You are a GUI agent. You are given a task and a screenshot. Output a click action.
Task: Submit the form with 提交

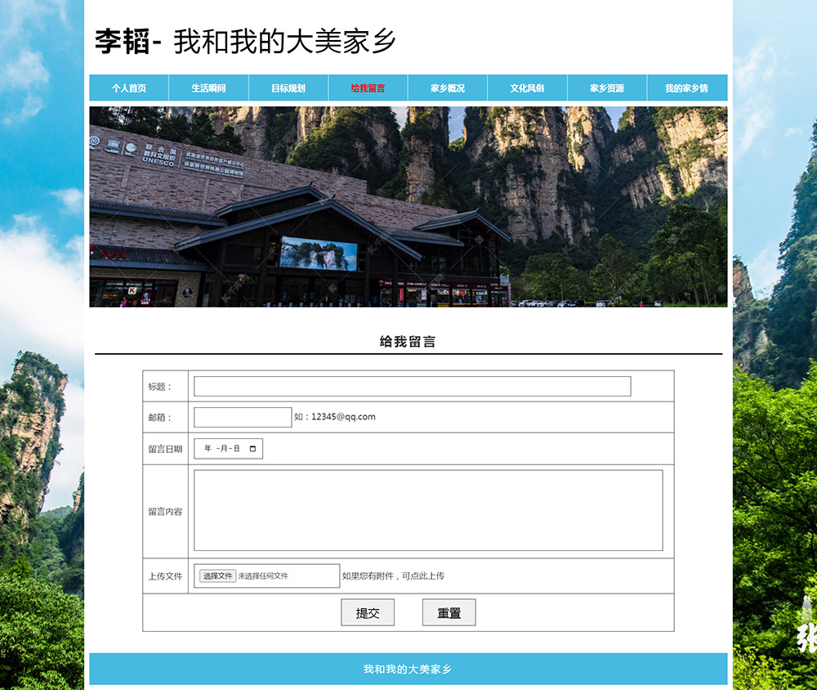[368, 612]
